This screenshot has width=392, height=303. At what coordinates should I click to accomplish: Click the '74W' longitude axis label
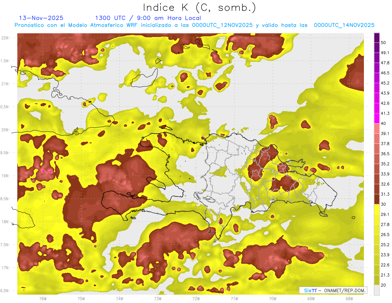120,298
